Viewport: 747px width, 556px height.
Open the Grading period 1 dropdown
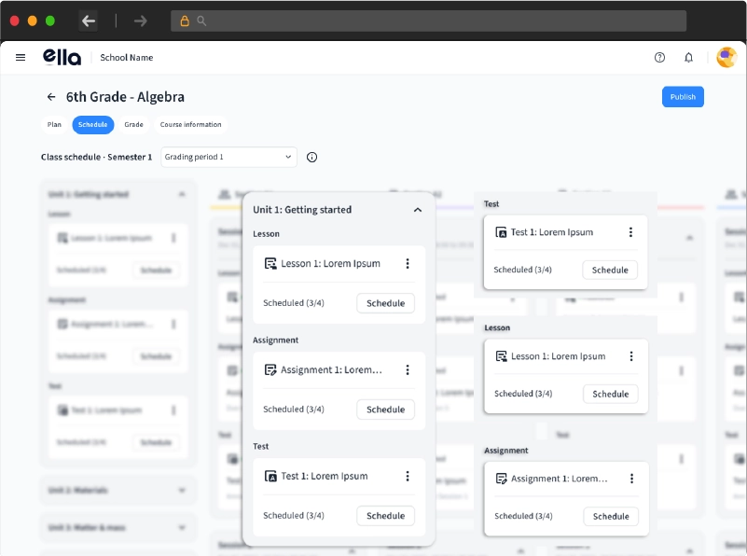point(228,157)
